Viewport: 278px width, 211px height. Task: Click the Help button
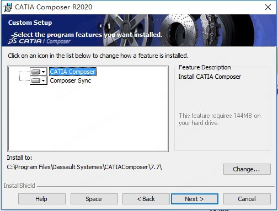point(42,199)
